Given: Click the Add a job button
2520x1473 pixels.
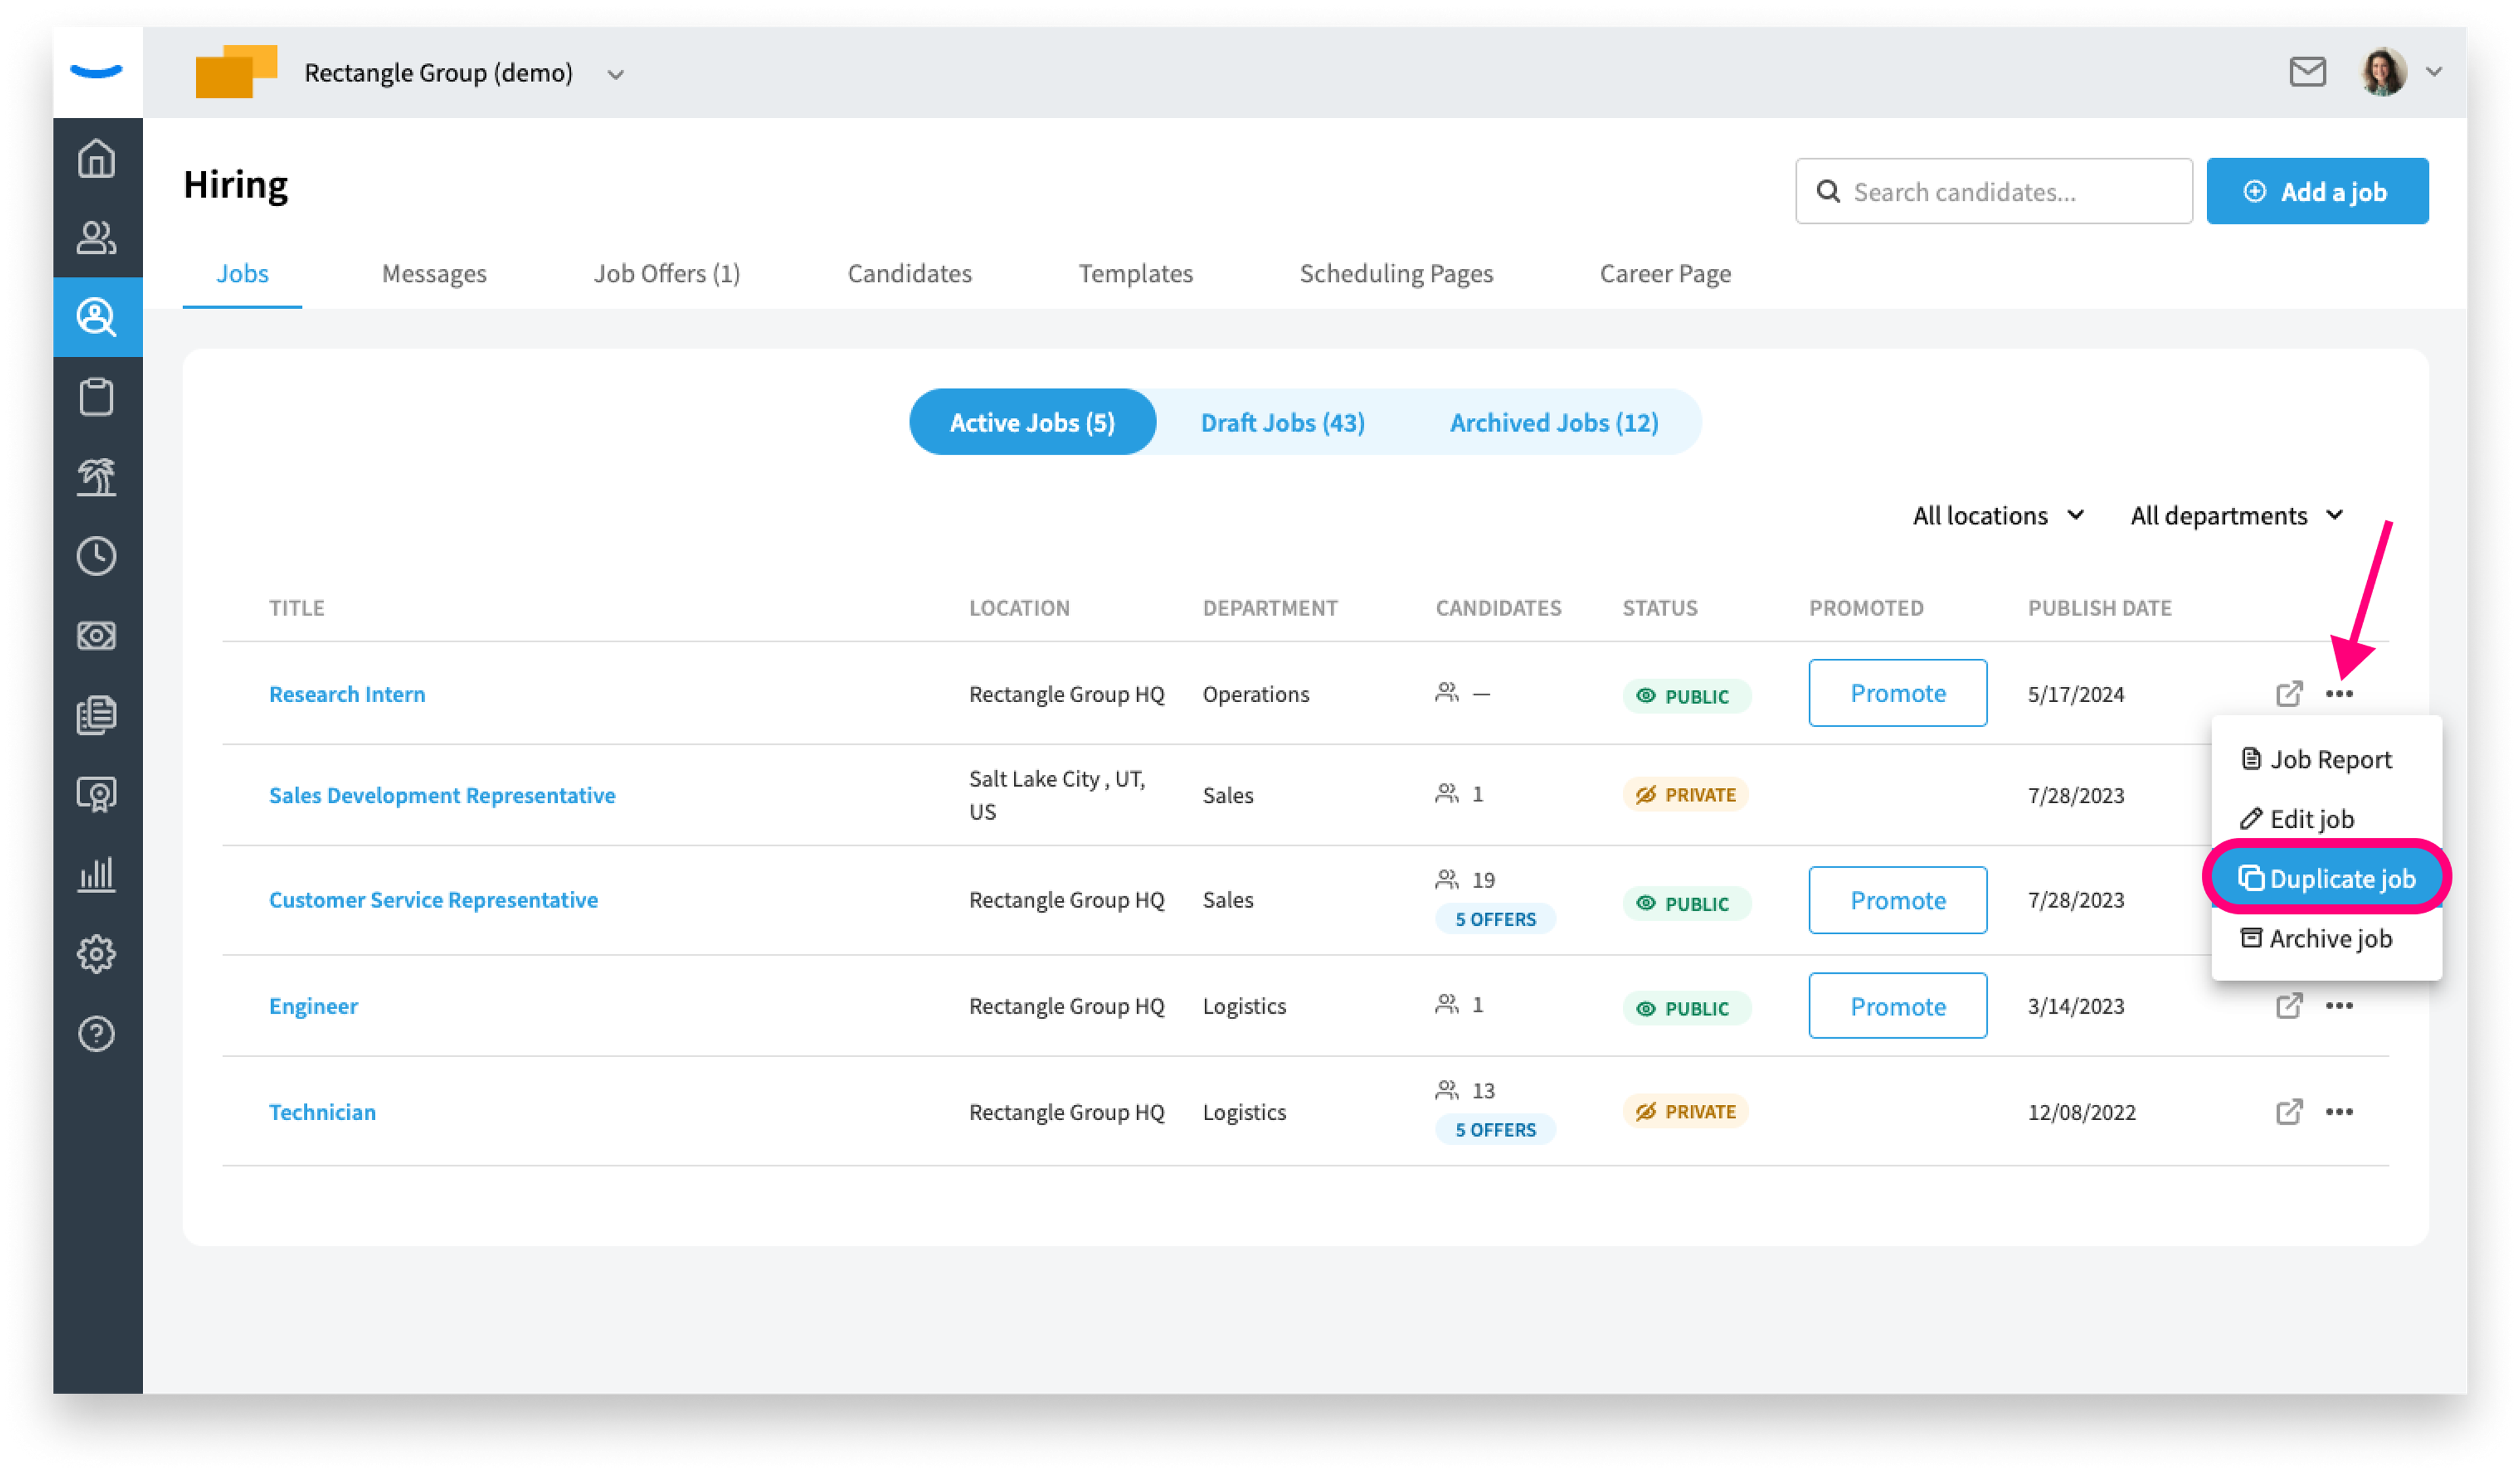Looking at the screenshot, I should click(2317, 191).
